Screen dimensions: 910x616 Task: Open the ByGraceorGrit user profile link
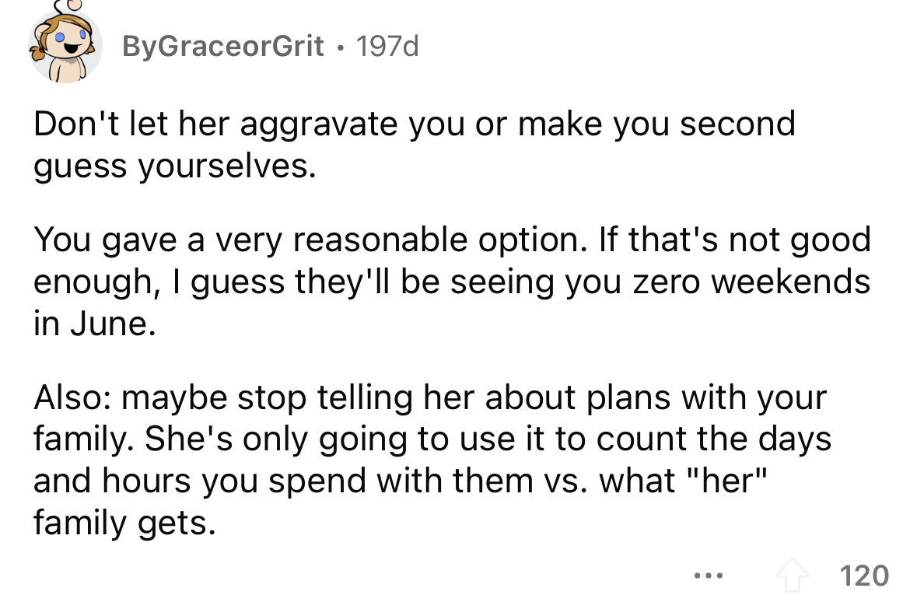[x=222, y=47]
